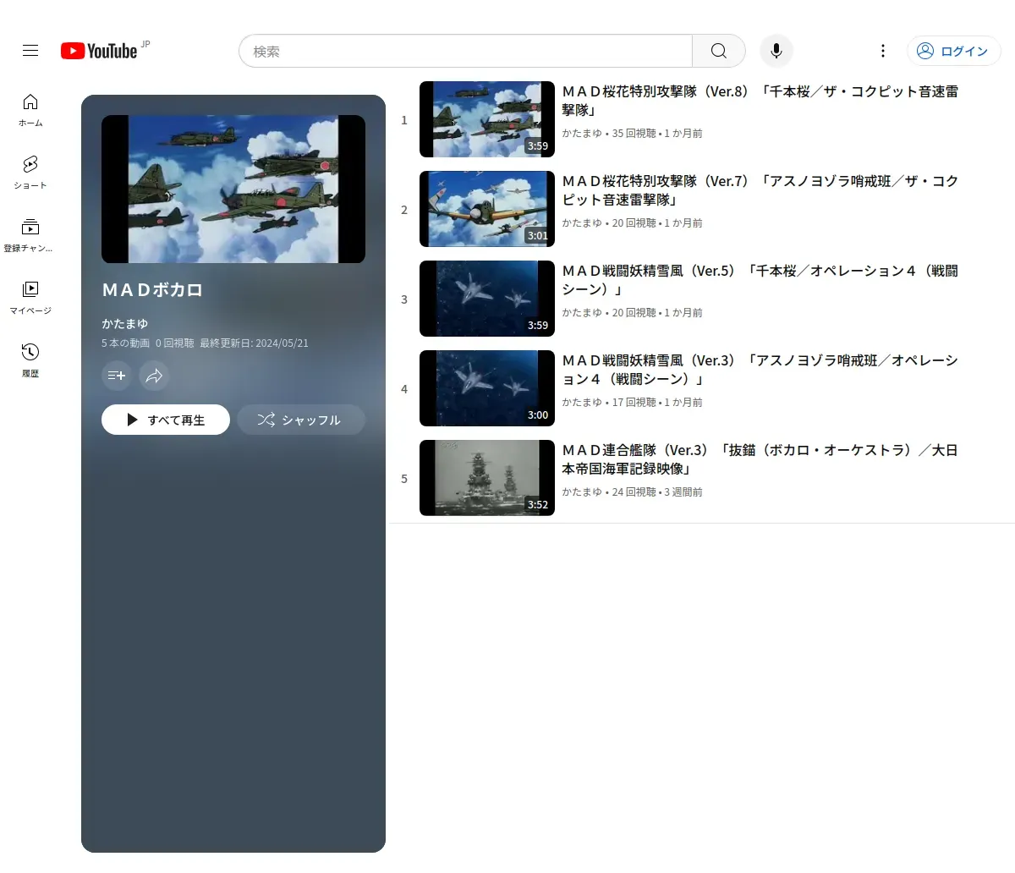Open ショート in the sidebar

click(30, 173)
